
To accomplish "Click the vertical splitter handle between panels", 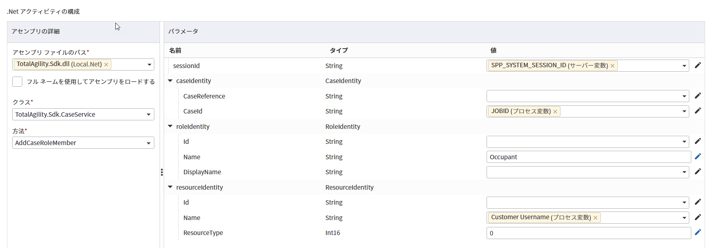I will pyautogui.click(x=162, y=172).
